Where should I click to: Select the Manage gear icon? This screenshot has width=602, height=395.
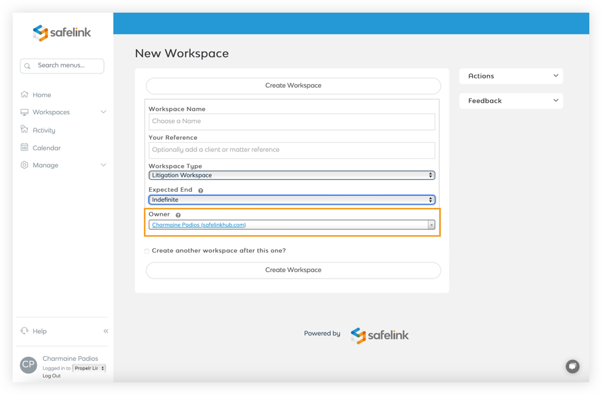[24, 165]
